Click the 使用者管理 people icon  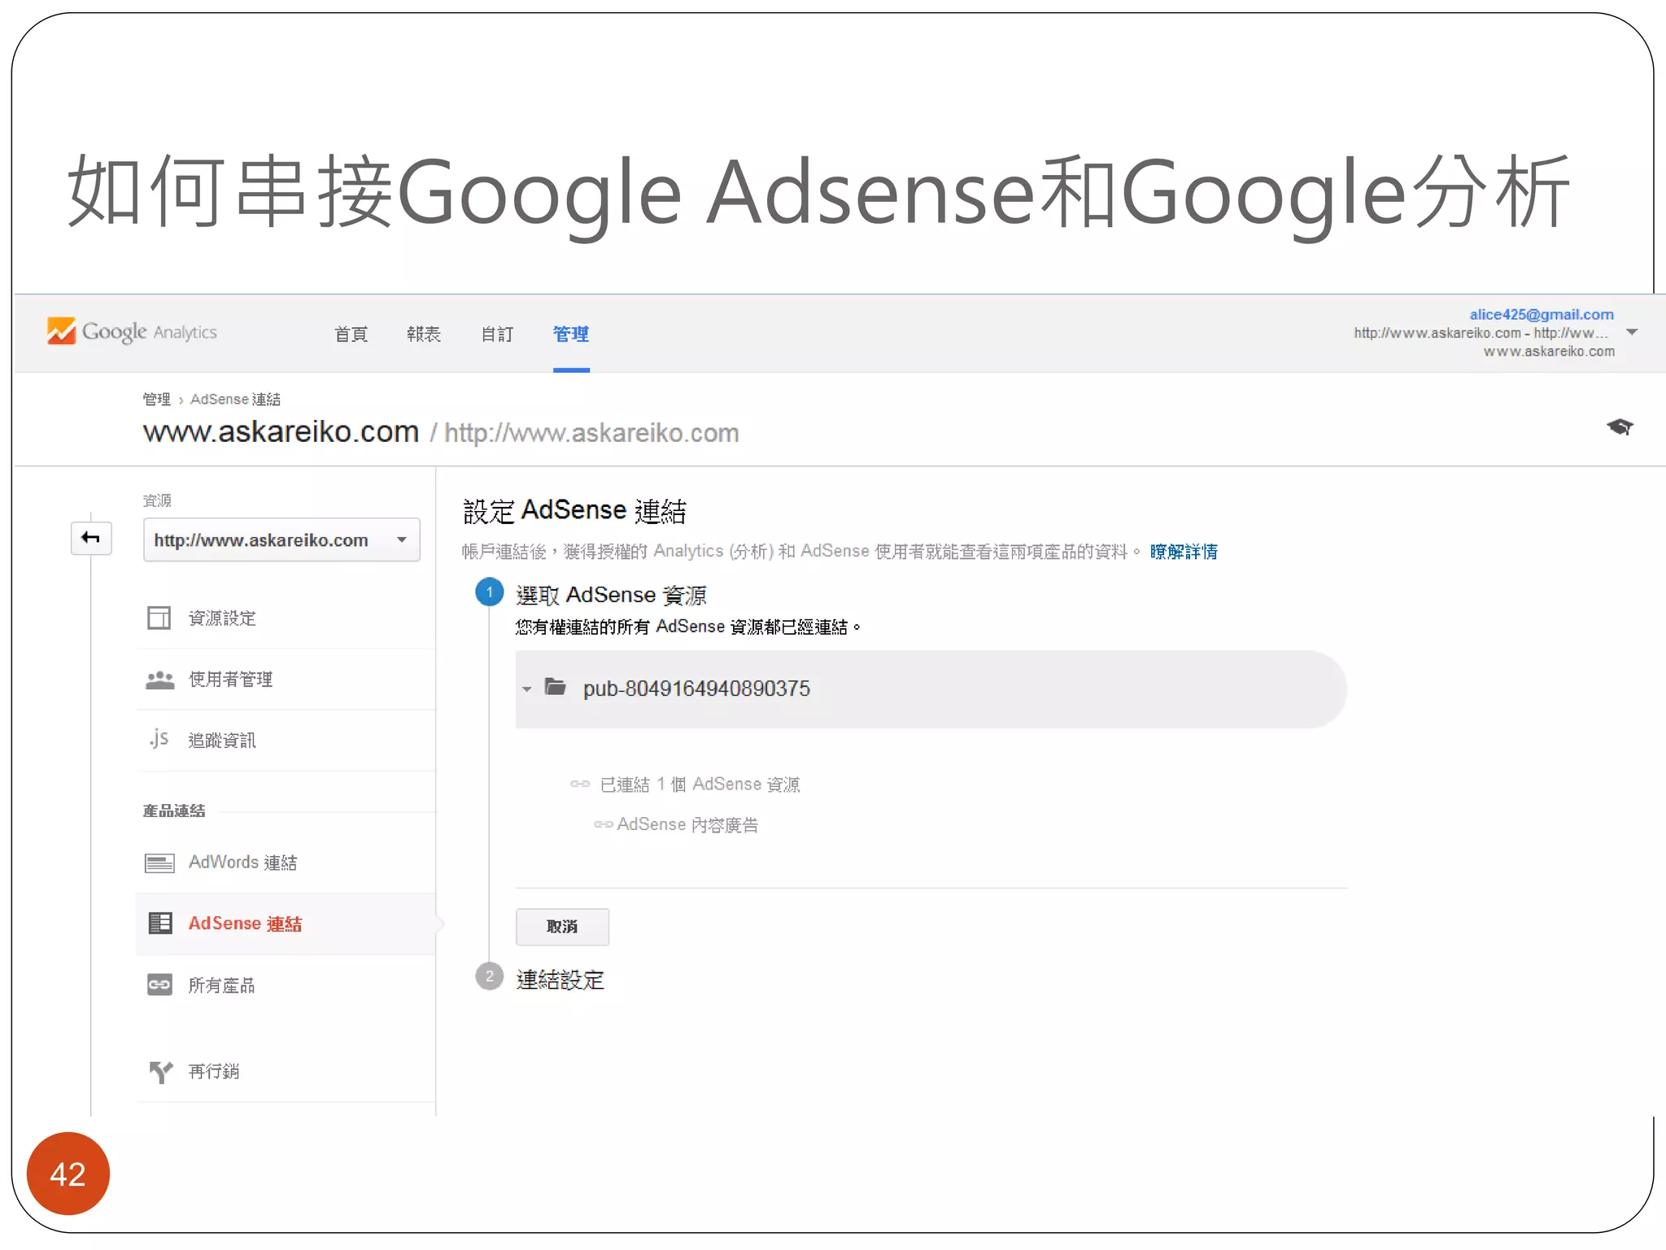[159, 680]
